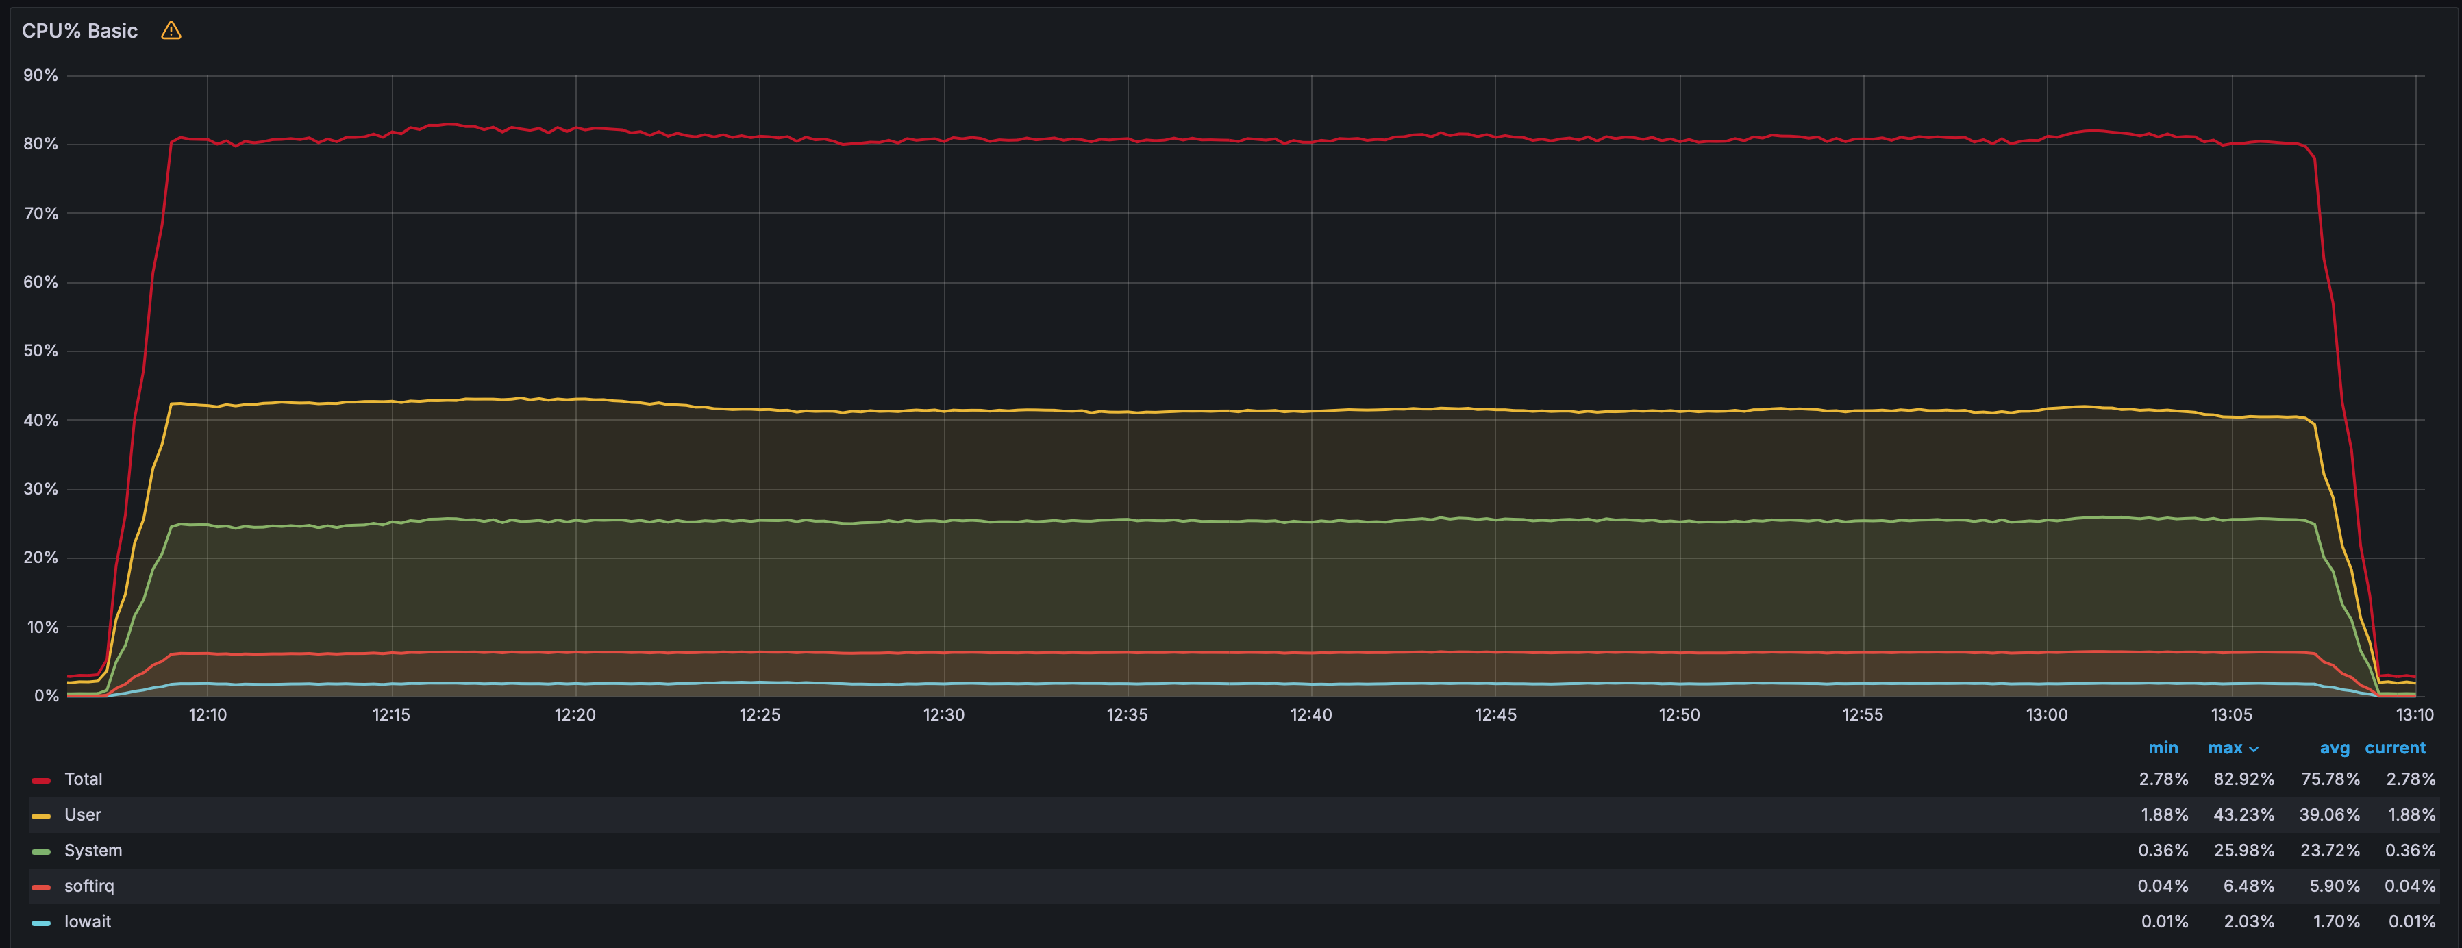Click softirq max value 6.48%
The width and height of the screenshot is (2462, 948).
click(2249, 886)
